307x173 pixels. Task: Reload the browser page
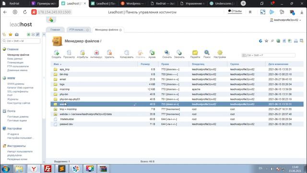(25, 12)
